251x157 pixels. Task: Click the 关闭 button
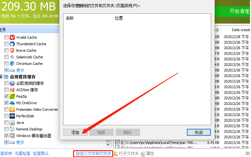pyautogui.click(x=199, y=132)
